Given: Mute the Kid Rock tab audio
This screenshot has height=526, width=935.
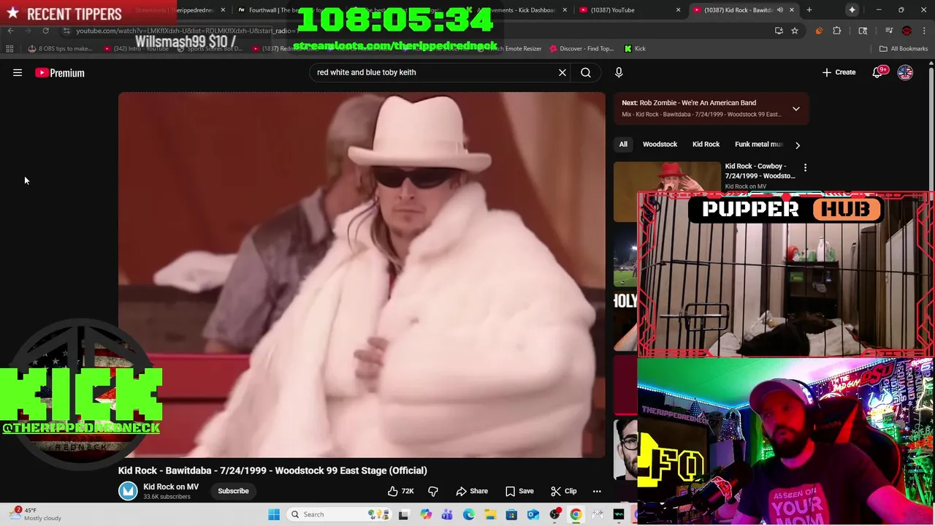Looking at the screenshot, I should click(x=779, y=9).
